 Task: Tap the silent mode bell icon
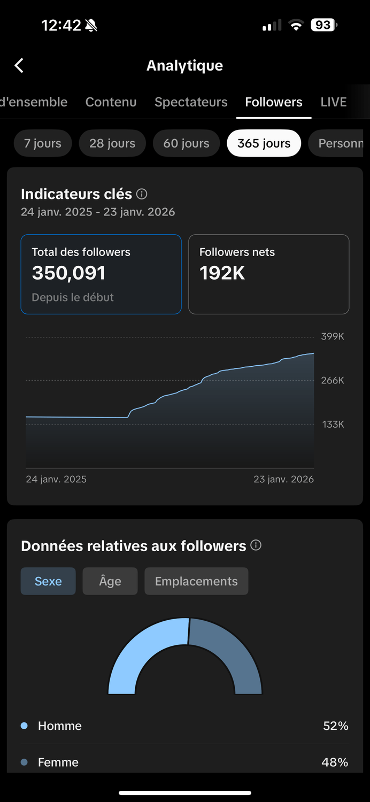point(91,25)
